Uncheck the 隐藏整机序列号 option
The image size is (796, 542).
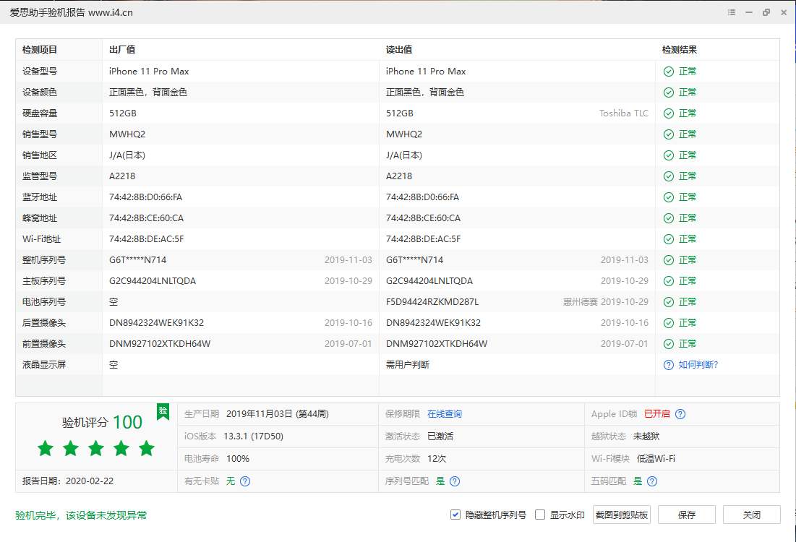point(455,515)
